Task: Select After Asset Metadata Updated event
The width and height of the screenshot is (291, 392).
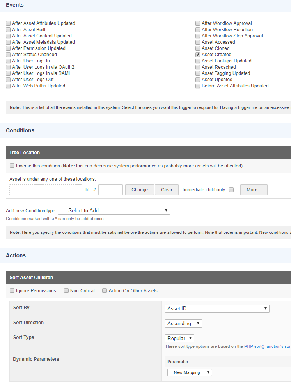Action: pyautogui.click(x=8, y=42)
